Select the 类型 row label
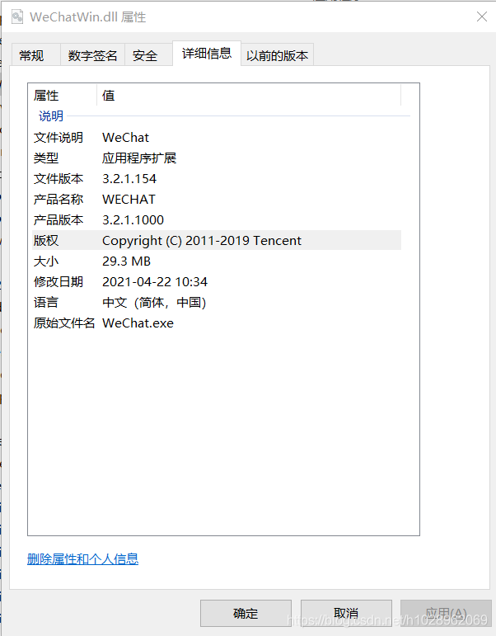The image size is (496, 636). point(46,158)
